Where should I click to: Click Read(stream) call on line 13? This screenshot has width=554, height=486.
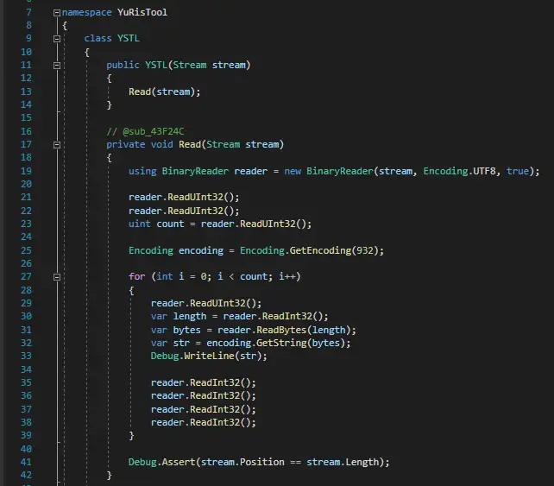pos(164,92)
